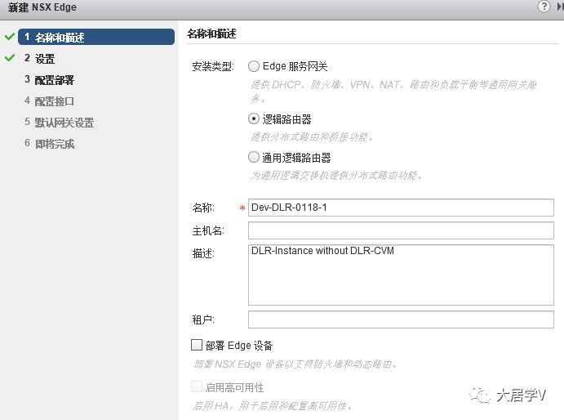
Task: Choose the 通用逻辑路由器 install type
Action: click(x=254, y=157)
